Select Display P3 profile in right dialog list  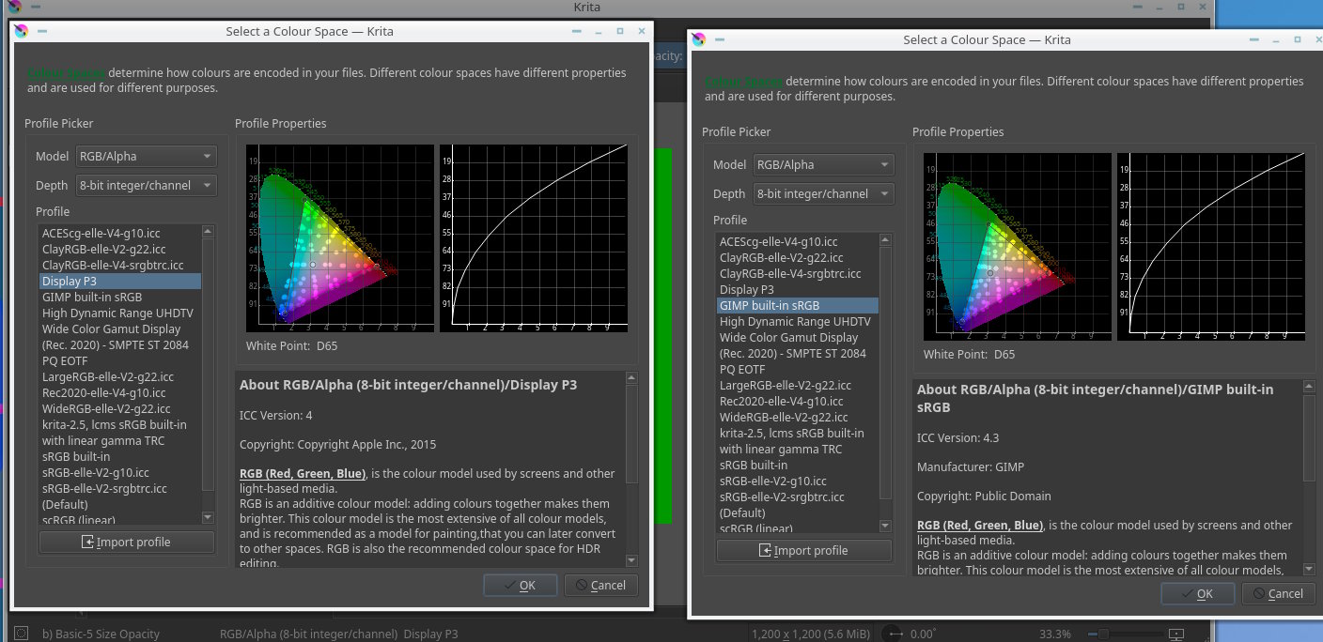click(747, 290)
